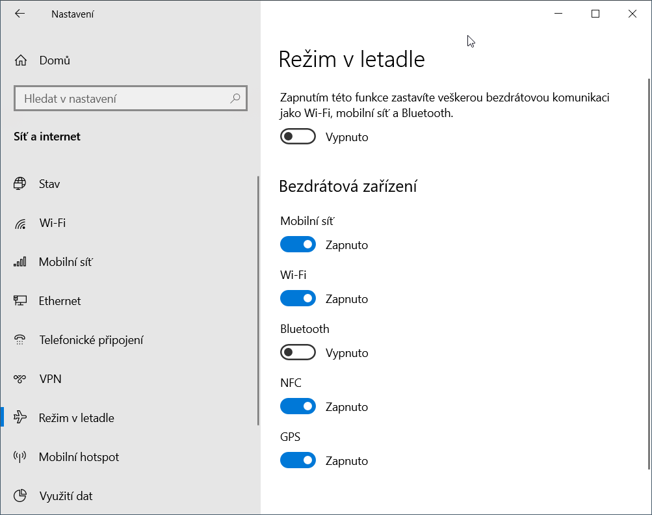Click the VPN icon in sidebar
The width and height of the screenshot is (652, 515).
click(x=20, y=379)
